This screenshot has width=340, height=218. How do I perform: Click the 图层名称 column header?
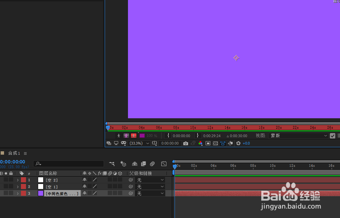tap(48, 174)
